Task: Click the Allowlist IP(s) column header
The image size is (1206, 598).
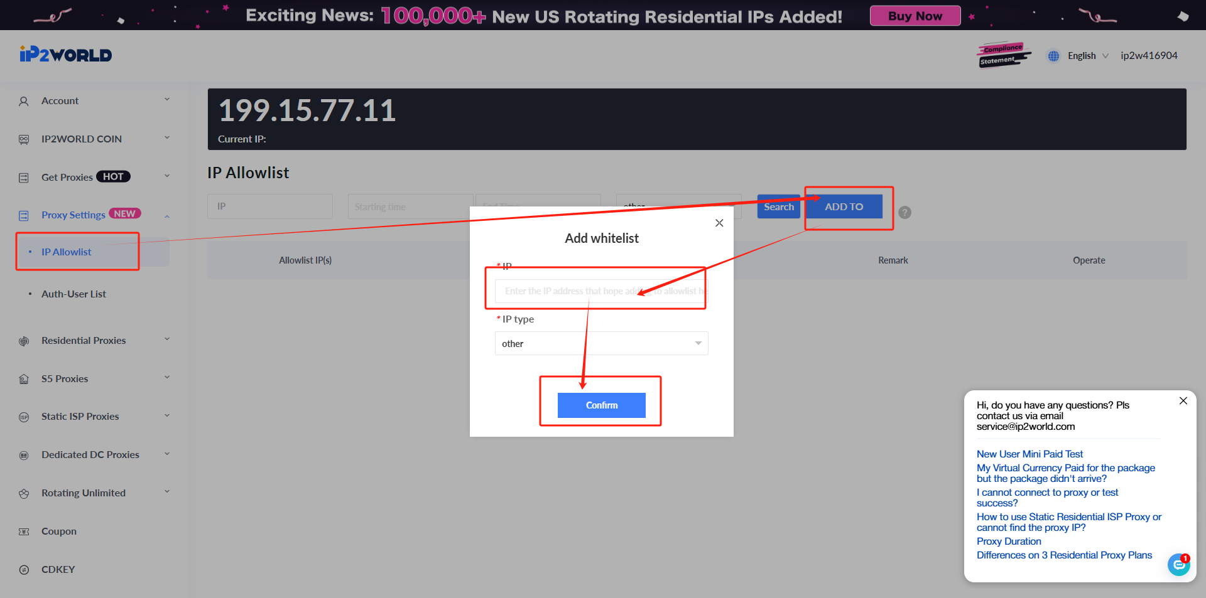Action: [305, 260]
